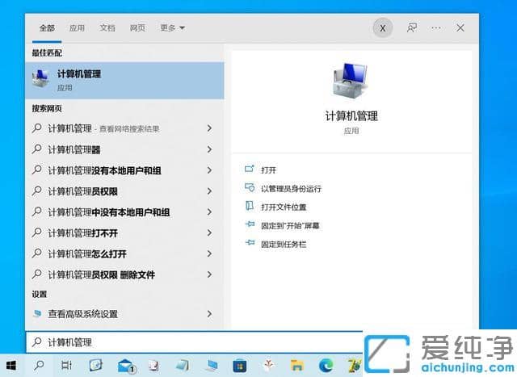Expand the 查看高级系统设置 chevron
The width and height of the screenshot is (517, 377).
(x=209, y=314)
